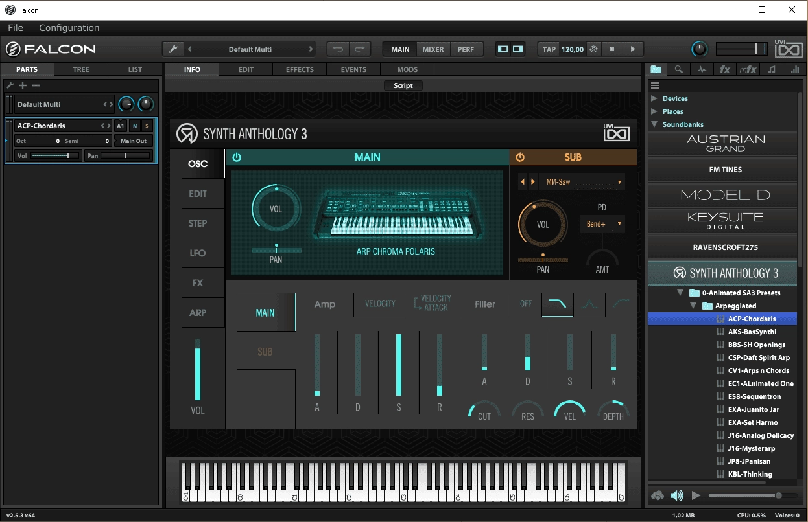The width and height of the screenshot is (808, 522).
Task: Remove a part with the minus icon
Action: [36, 85]
